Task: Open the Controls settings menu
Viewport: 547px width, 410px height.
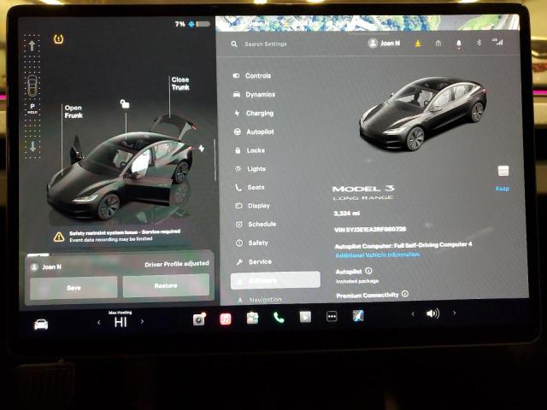Action: (251, 76)
